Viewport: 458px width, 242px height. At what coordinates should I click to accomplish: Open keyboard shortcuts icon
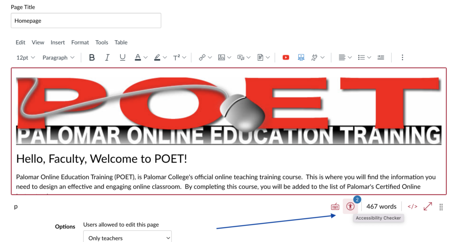[335, 207]
